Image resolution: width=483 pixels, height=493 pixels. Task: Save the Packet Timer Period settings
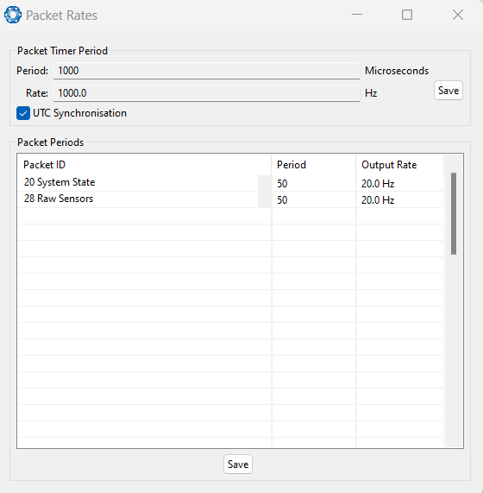coord(448,91)
